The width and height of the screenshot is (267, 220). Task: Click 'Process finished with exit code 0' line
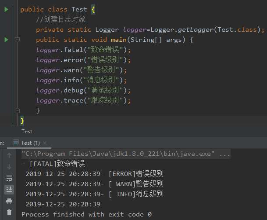coord(86,214)
